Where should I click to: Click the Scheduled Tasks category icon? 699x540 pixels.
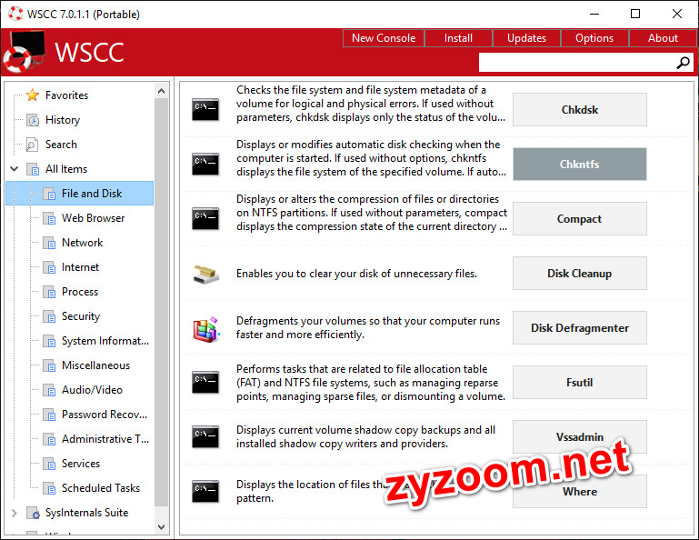pos(49,488)
